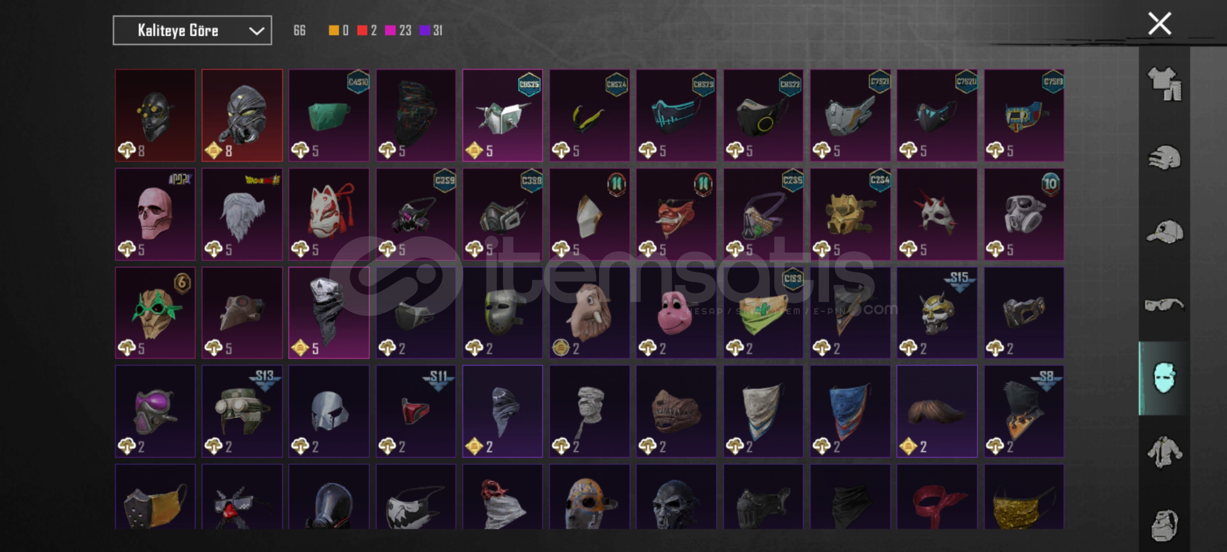
Task: Select the green cactus bandana C1S3
Action: tap(763, 313)
